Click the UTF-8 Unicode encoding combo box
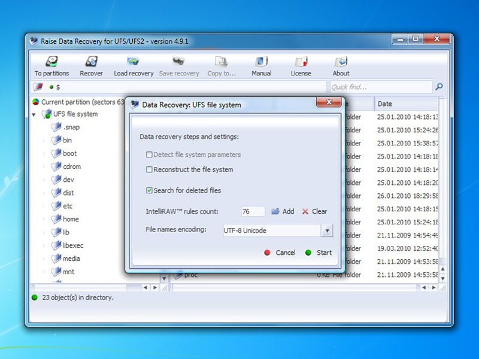Viewport: 479px width, 359px height. (278, 230)
